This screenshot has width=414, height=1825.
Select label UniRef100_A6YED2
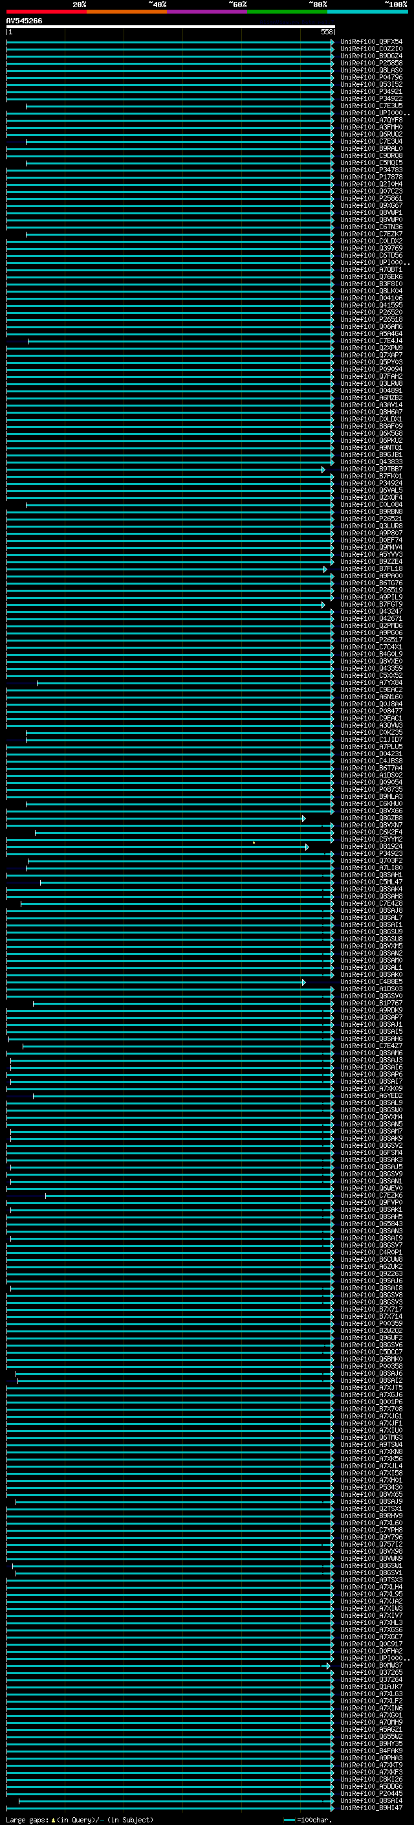(371, 1096)
